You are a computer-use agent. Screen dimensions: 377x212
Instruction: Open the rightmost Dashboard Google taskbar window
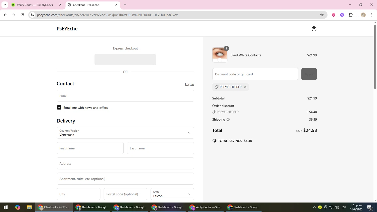click(244, 207)
